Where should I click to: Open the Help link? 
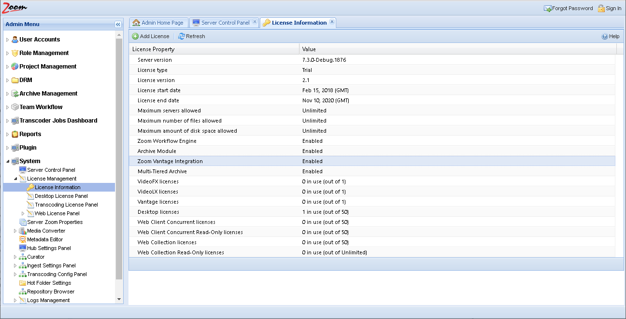611,36
